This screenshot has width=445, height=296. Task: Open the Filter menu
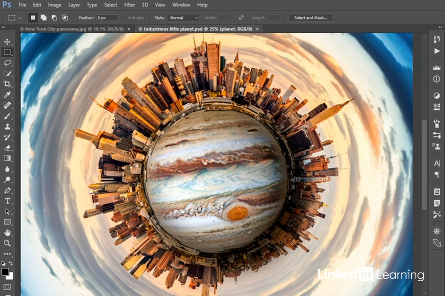pos(130,5)
